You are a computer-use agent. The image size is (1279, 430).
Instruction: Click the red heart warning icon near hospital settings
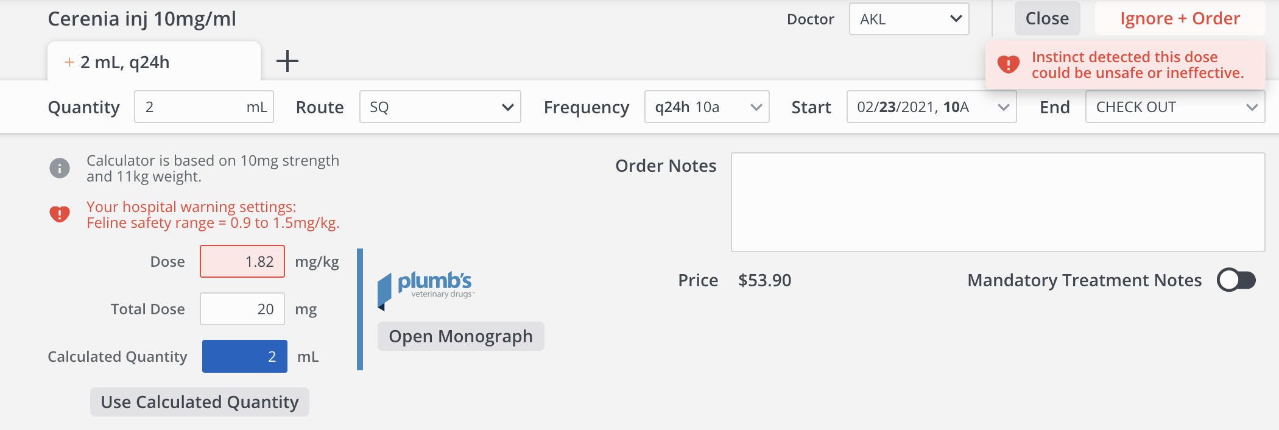pos(60,214)
